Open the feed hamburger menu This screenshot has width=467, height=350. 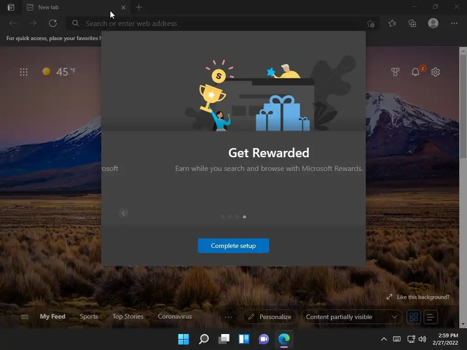(x=25, y=317)
